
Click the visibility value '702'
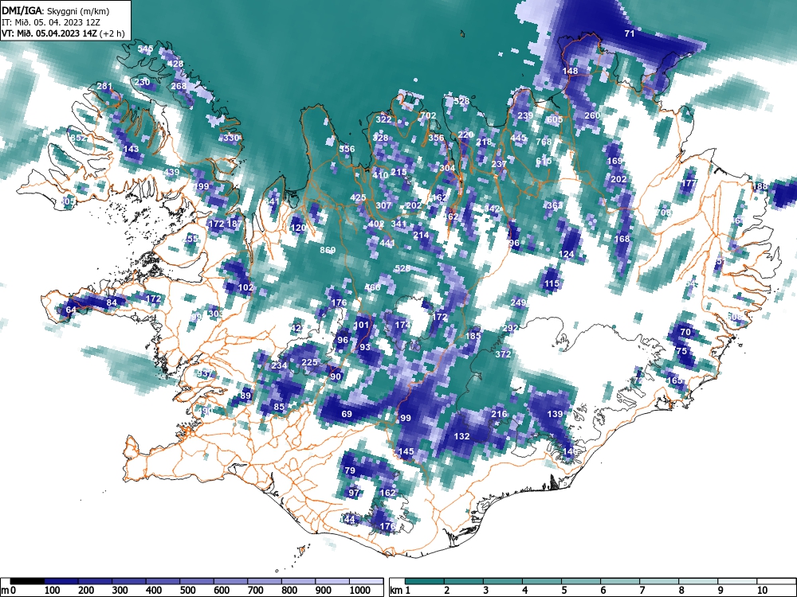(429, 115)
